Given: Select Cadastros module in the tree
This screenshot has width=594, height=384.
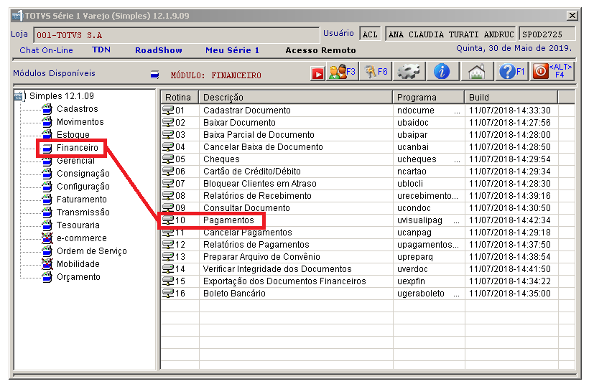Looking at the screenshot, I should pyautogui.click(x=78, y=109).
